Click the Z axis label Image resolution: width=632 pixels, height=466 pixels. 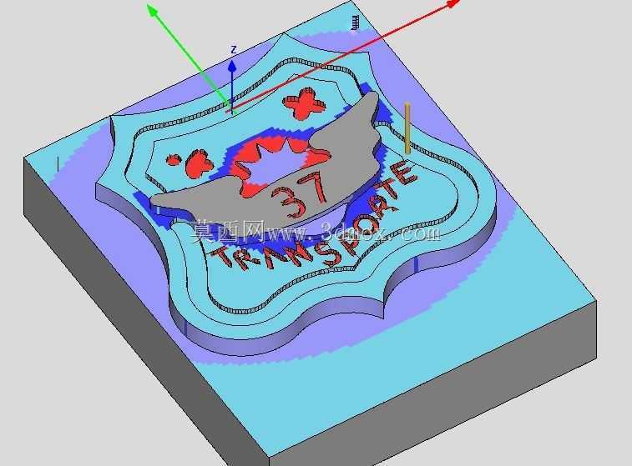click(x=233, y=50)
